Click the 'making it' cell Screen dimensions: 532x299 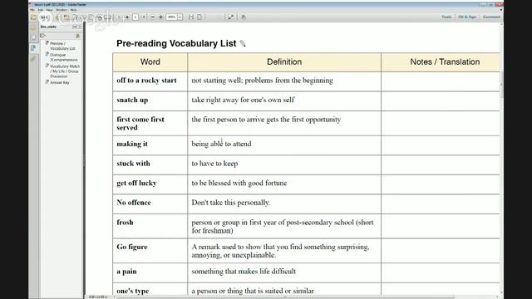click(x=150, y=145)
